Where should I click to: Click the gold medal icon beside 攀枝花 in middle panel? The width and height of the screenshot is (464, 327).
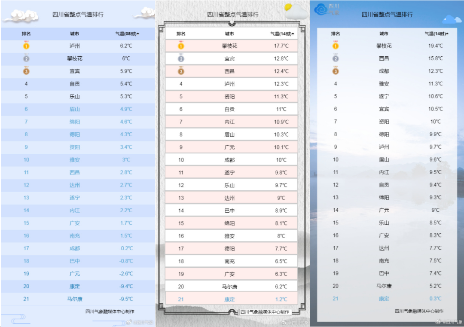click(182, 46)
